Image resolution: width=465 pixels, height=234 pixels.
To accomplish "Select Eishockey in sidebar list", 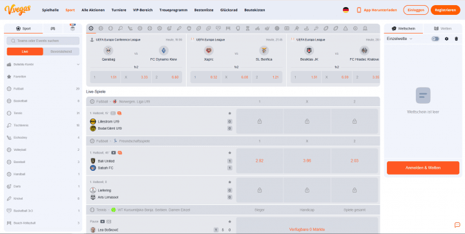I will click(x=43, y=137).
